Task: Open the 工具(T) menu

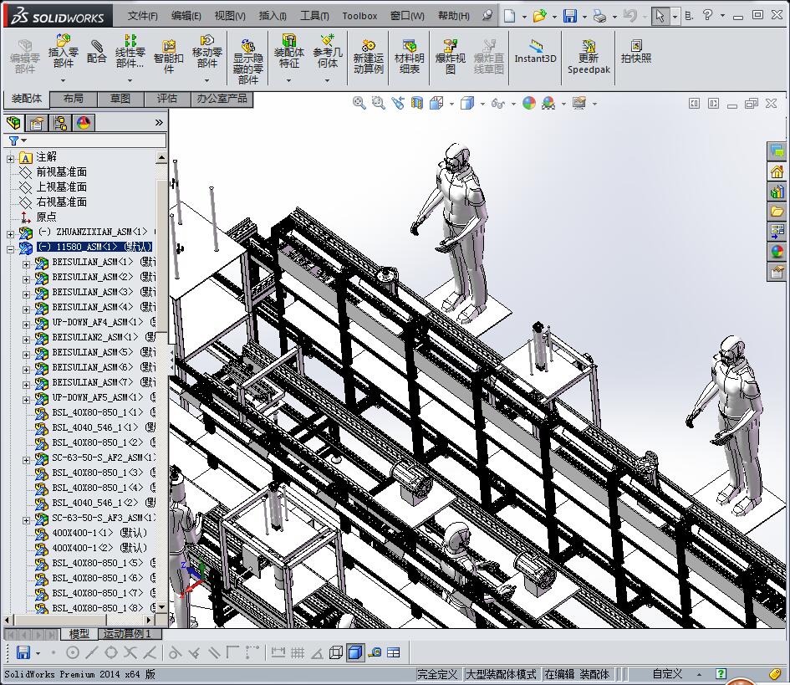Action: click(x=314, y=16)
